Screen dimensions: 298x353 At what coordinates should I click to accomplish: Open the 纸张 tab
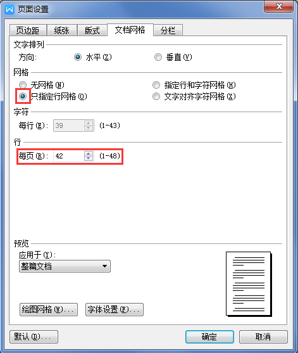(61, 30)
